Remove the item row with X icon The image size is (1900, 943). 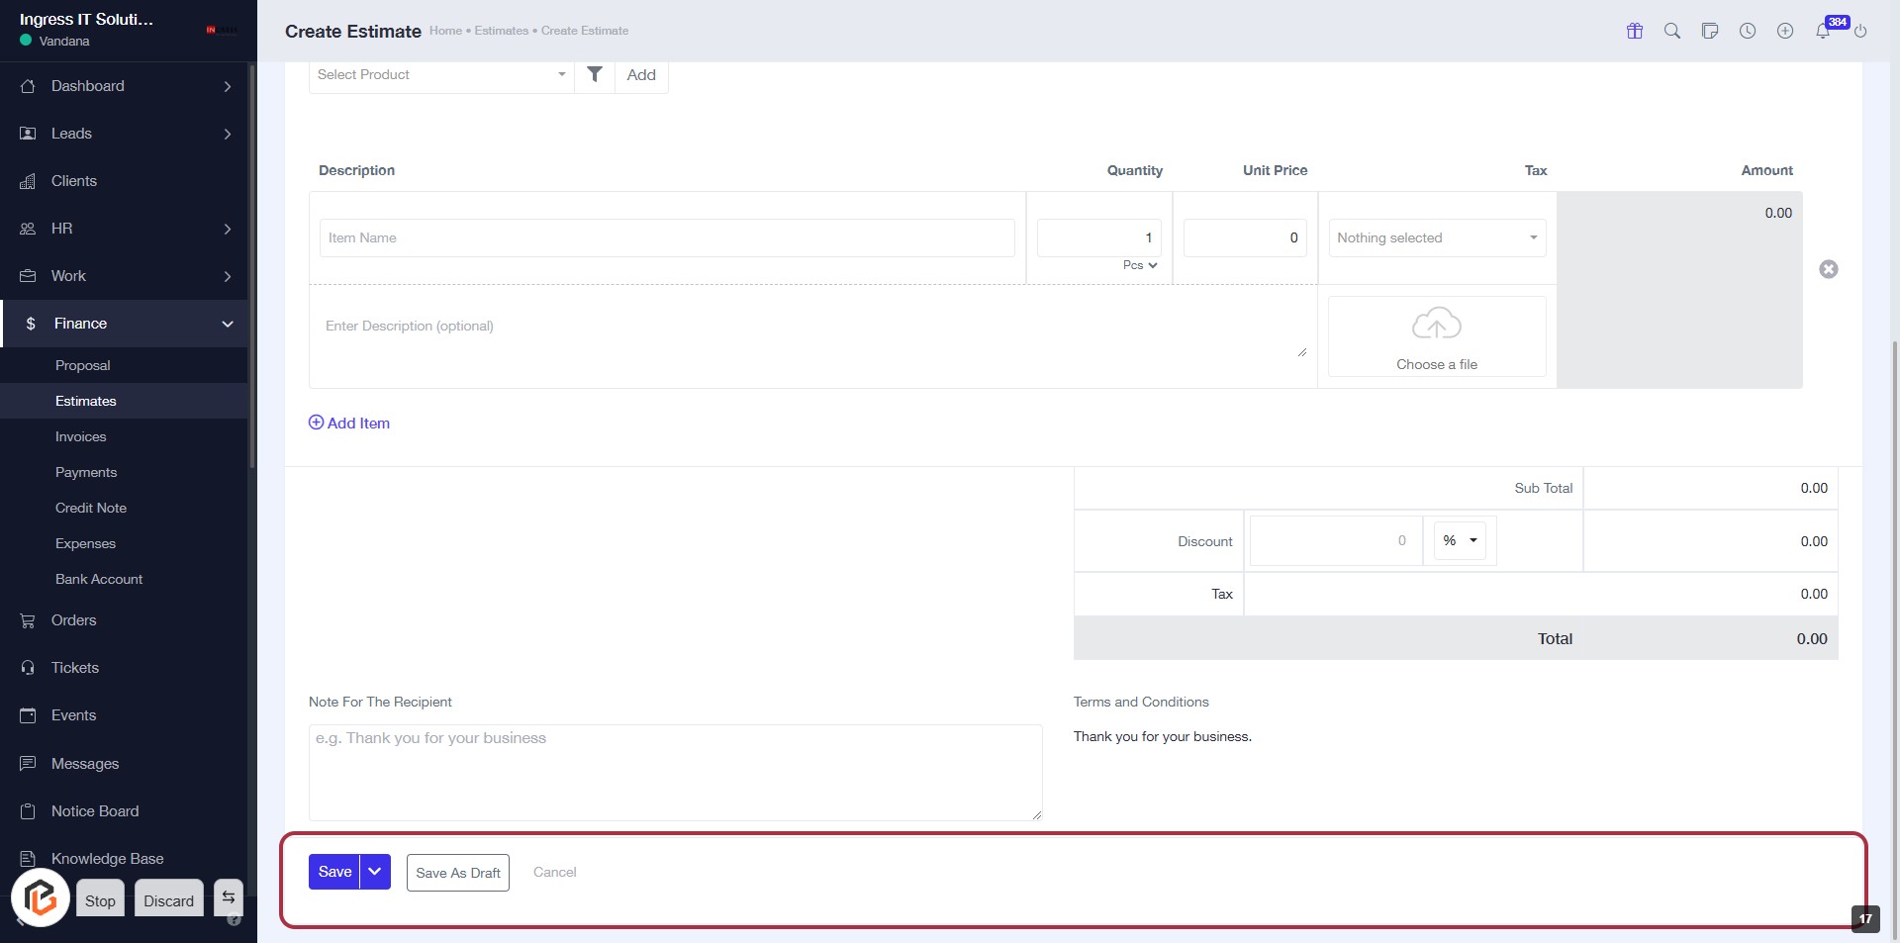1829,269
